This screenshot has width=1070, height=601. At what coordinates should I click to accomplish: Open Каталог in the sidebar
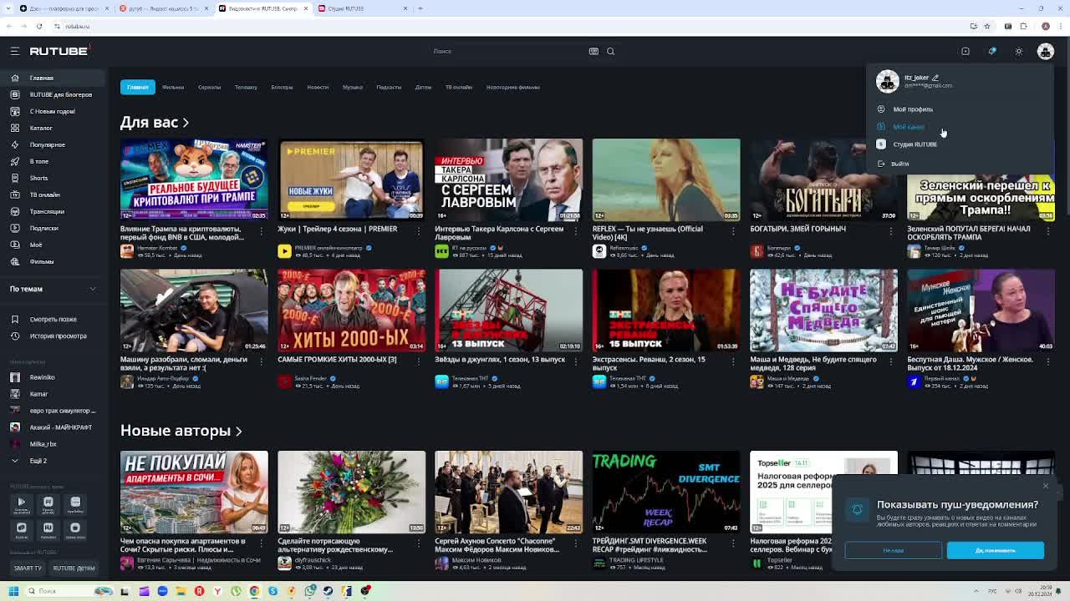(41, 128)
